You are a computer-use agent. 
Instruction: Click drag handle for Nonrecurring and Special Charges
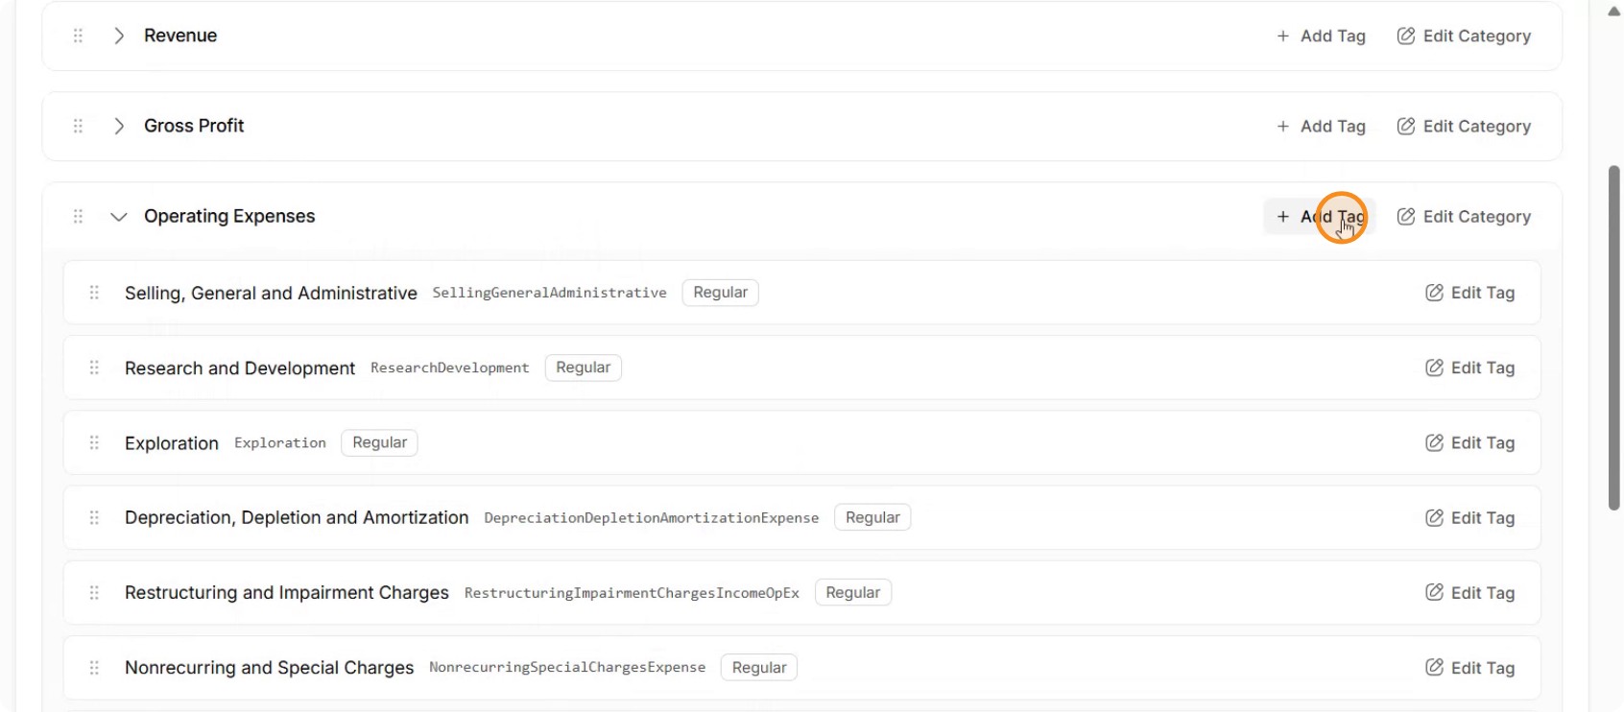click(x=94, y=667)
